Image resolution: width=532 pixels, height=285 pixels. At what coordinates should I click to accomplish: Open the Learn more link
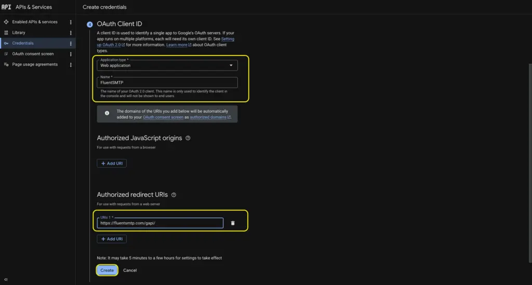tap(179, 45)
